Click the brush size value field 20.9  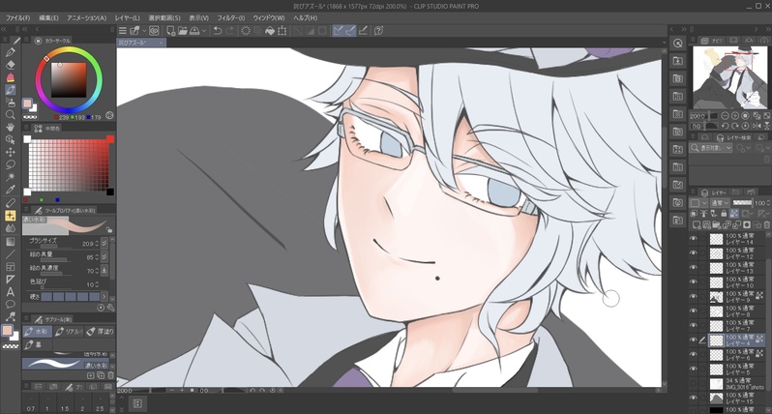90,243
